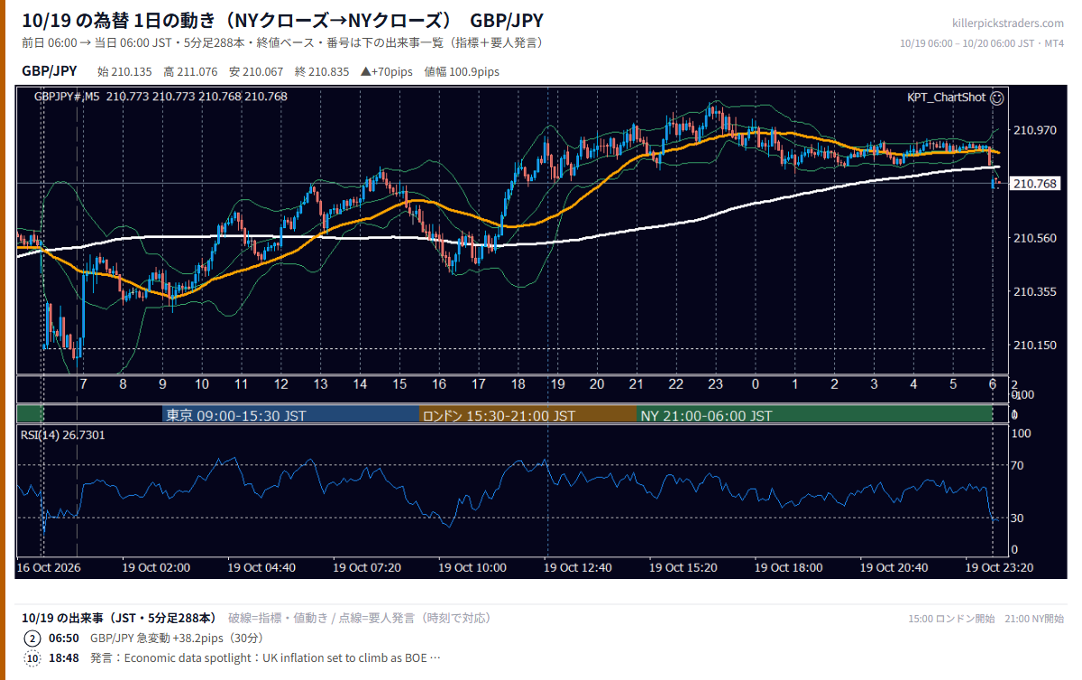This screenshot has width=1082, height=680.
Task: Select the ロンドン 15:30-21:00 JST session bar
Action: coord(527,416)
